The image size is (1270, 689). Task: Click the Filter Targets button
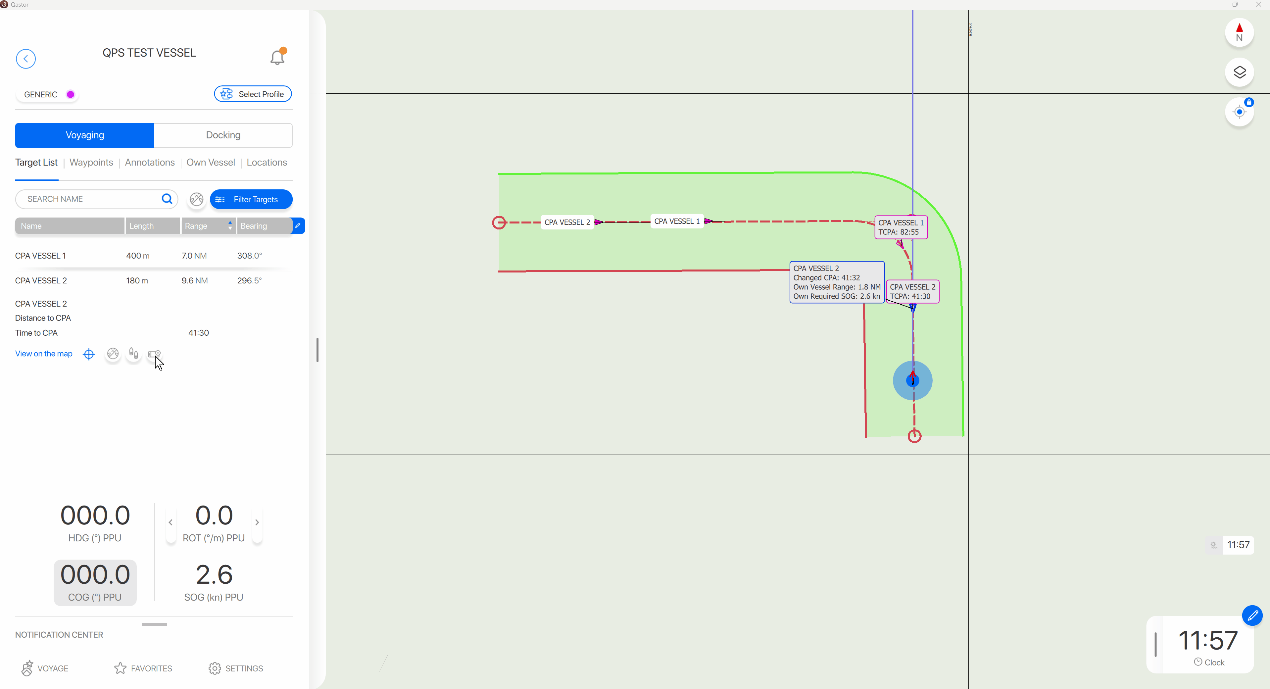[x=251, y=199]
